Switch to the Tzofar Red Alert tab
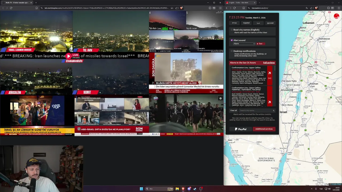This screenshot has height=192, width=342. click(240, 3)
